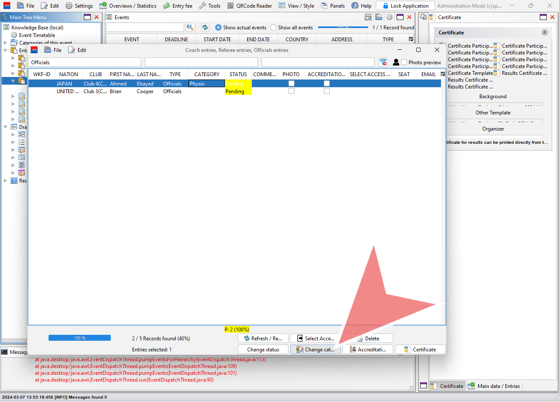Screen dimensions: 559x402
Task: Click the Refresh / Re... button
Action: [263, 338]
